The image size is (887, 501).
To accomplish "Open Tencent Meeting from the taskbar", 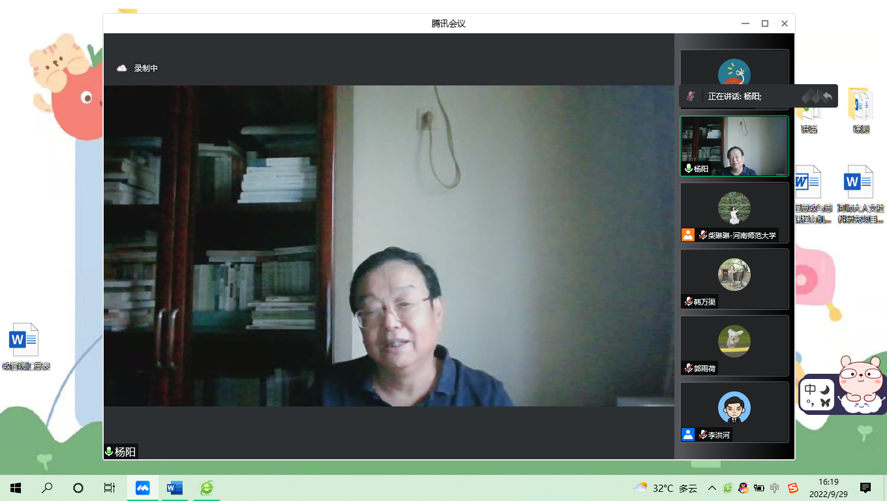I will (x=142, y=488).
